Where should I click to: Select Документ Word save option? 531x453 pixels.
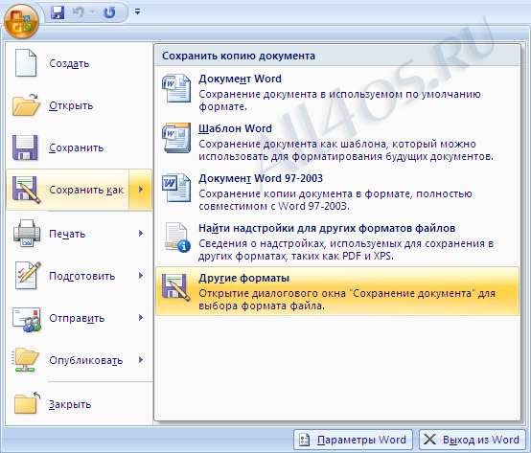click(337, 92)
